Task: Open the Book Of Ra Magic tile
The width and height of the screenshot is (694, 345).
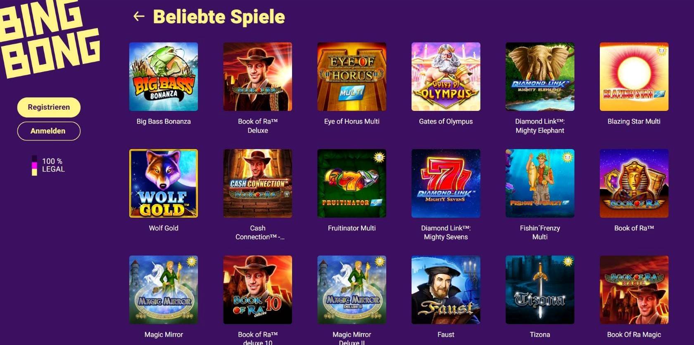Action: [x=634, y=290]
